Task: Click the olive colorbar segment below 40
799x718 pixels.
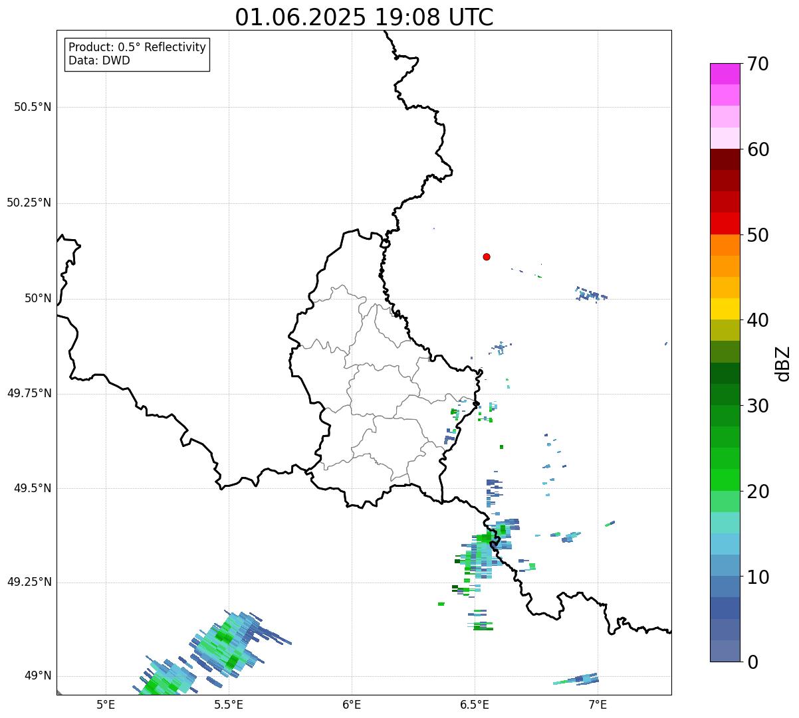Action: click(725, 330)
